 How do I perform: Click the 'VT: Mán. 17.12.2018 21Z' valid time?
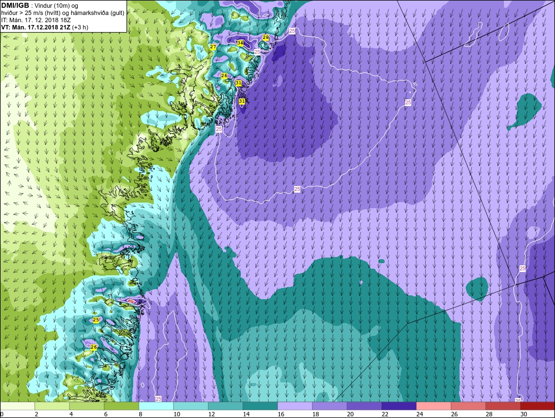click(x=36, y=27)
